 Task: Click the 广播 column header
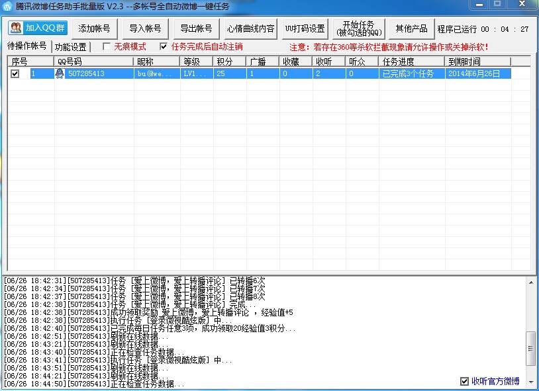click(x=262, y=62)
